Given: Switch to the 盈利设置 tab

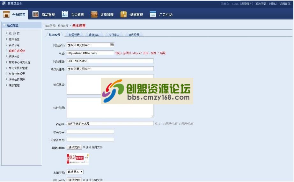Looking at the screenshot, I should (x=134, y=35).
